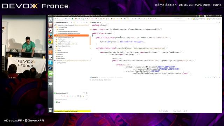
Task: Select the Boot Dashboard tab
Action: coord(61,93)
